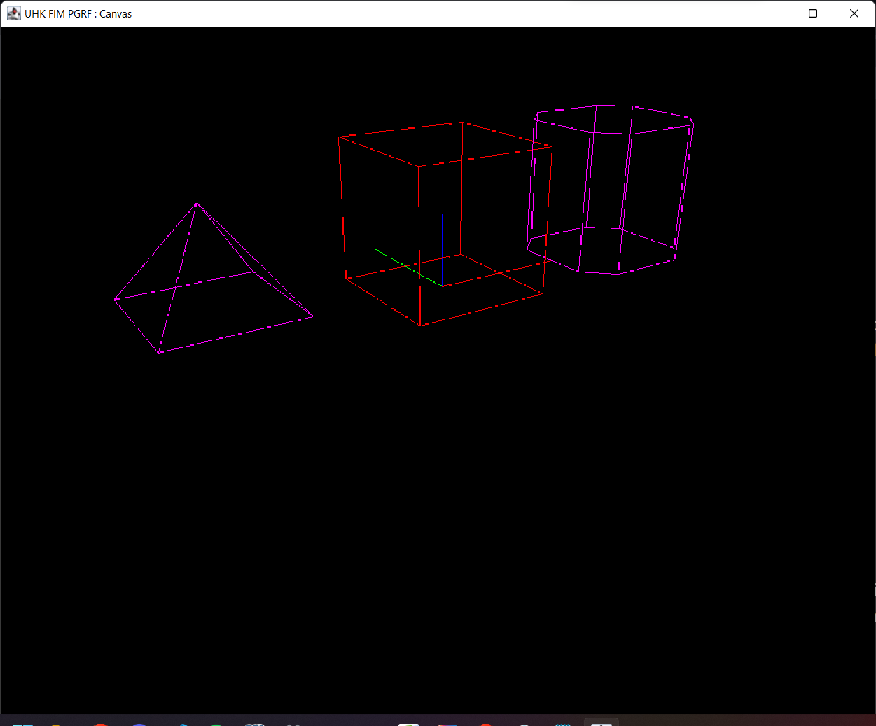Open the Windows Start menu in taskbar
Viewport: 876px width, 726px height.
(22, 723)
